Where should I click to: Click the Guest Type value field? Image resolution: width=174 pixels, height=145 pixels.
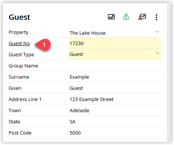click(115, 54)
